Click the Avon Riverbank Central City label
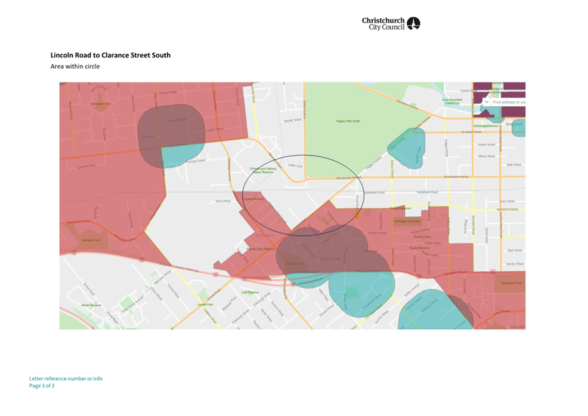The width and height of the screenshot is (588, 416). click(452, 101)
